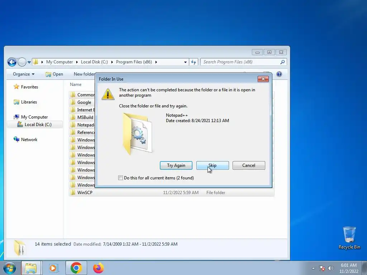This screenshot has width=367, height=275.
Task: Click the Common Files folder icon
Action: tap(73, 95)
